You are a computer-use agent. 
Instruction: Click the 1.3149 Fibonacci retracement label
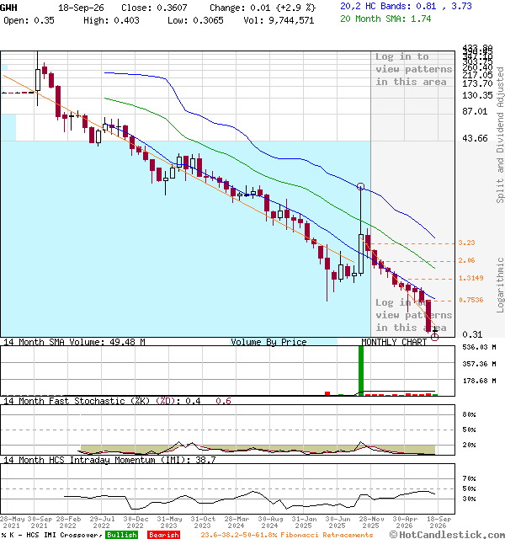click(471, 278)
